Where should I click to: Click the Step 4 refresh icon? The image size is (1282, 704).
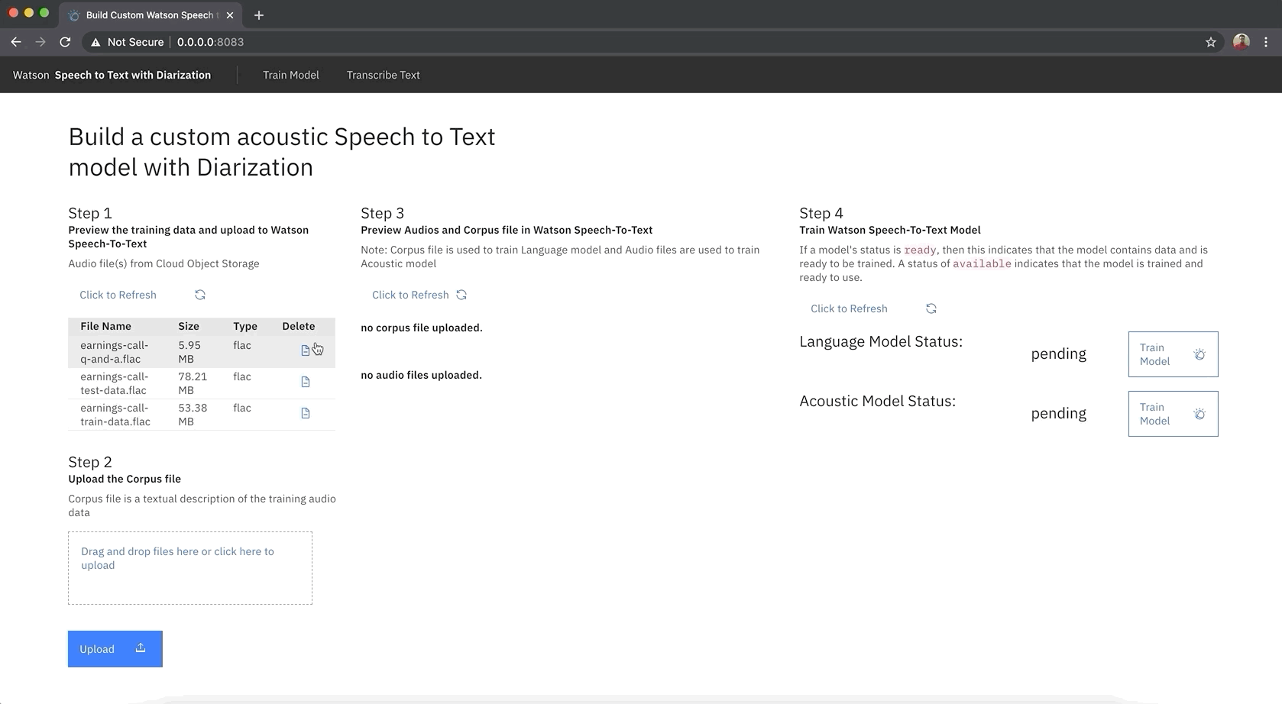pyautogui.click(x=931, y=308)
